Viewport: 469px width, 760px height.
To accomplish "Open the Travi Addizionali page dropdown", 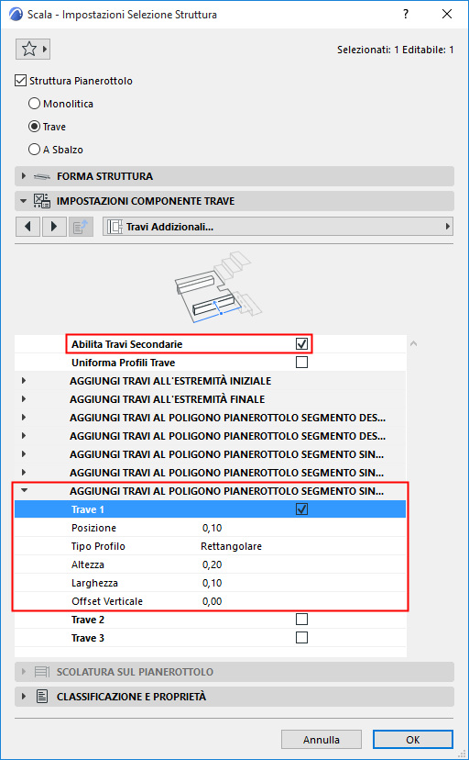I will 278,227.
